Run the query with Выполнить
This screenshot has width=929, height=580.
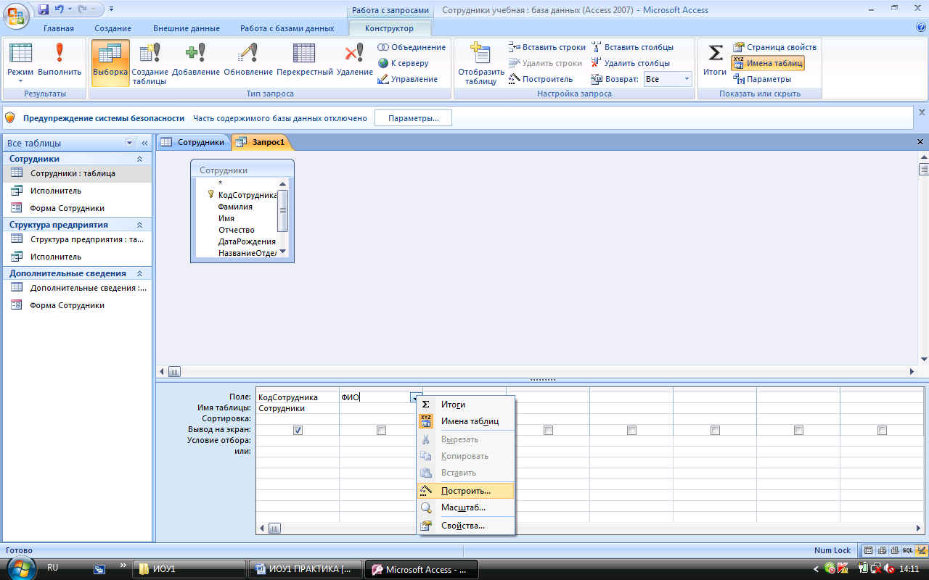[x=60, y=60]
